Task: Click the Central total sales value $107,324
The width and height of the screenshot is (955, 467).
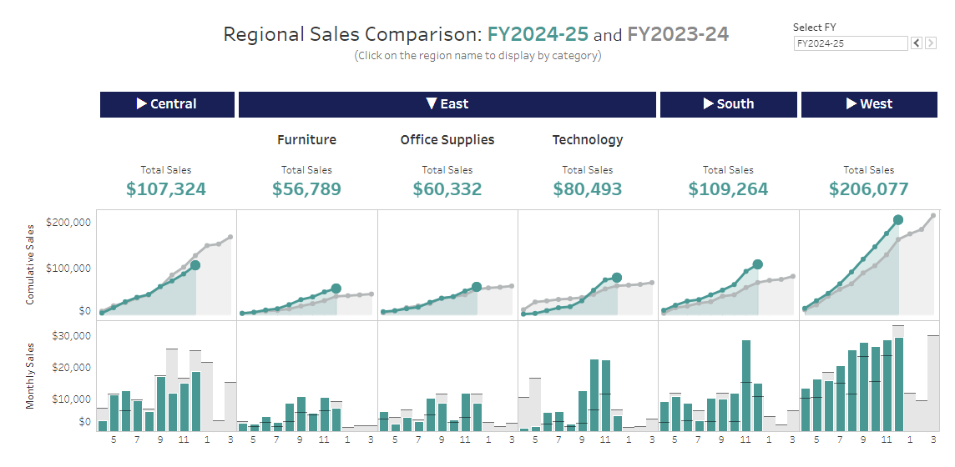Action: (x=166, y=189)
